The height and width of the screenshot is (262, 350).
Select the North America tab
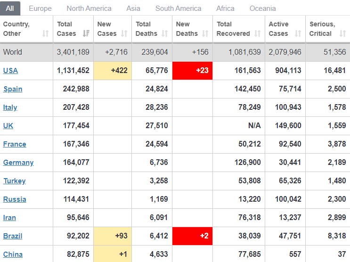coord(89,8)
